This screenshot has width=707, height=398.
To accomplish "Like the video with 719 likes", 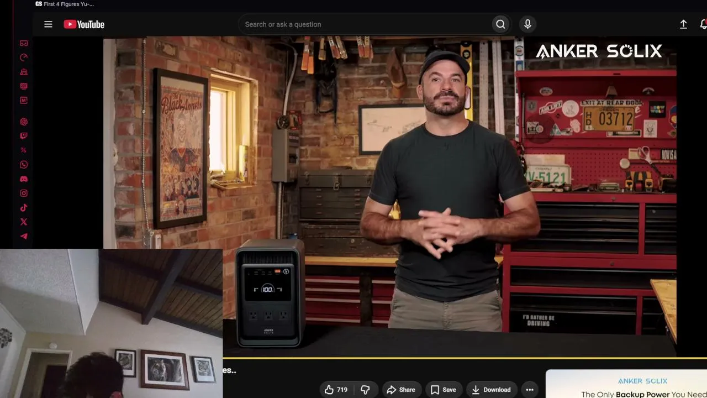I will (336, 390).
